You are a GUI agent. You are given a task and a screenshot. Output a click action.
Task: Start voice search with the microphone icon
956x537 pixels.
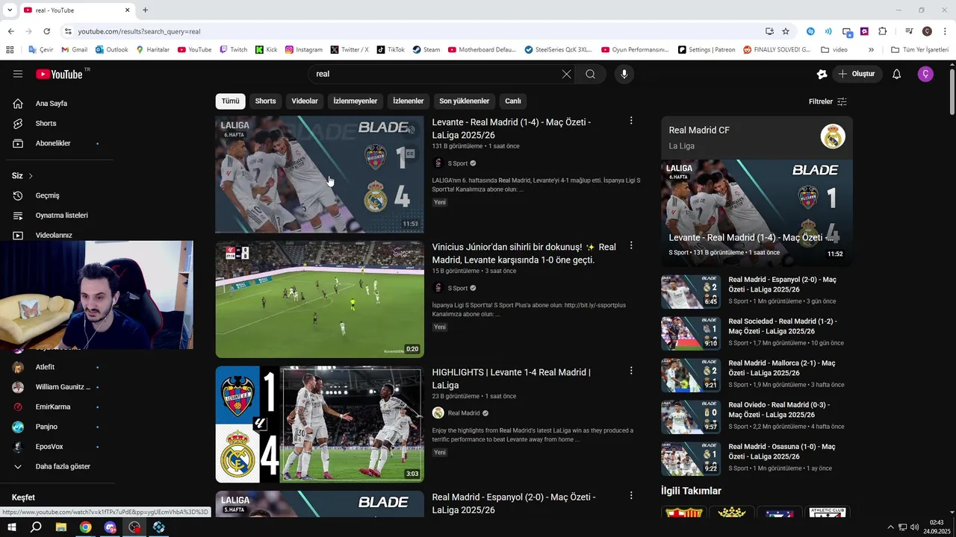tap(624, 74)
